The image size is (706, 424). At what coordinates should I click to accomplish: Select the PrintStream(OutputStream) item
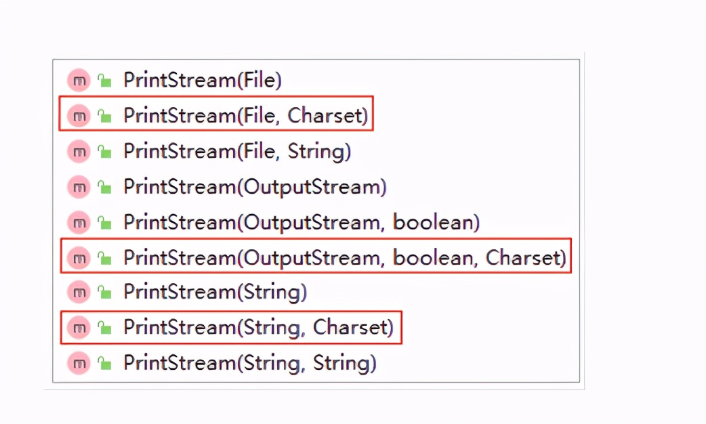pyautogui.click(x=255, y=186)
